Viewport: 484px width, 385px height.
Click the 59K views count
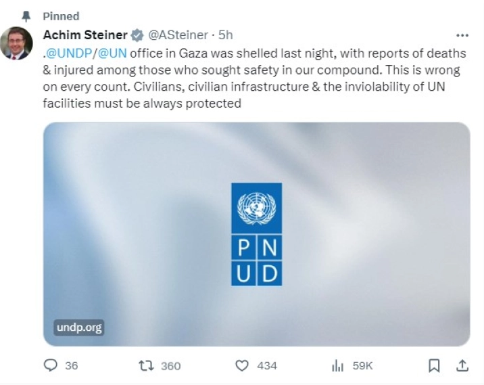(363, 365)
